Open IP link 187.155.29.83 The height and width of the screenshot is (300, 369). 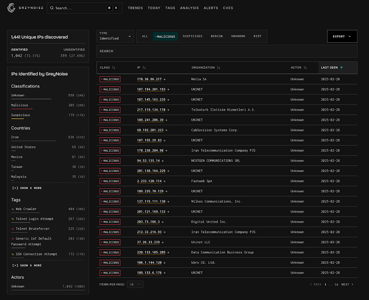point(149,141)
